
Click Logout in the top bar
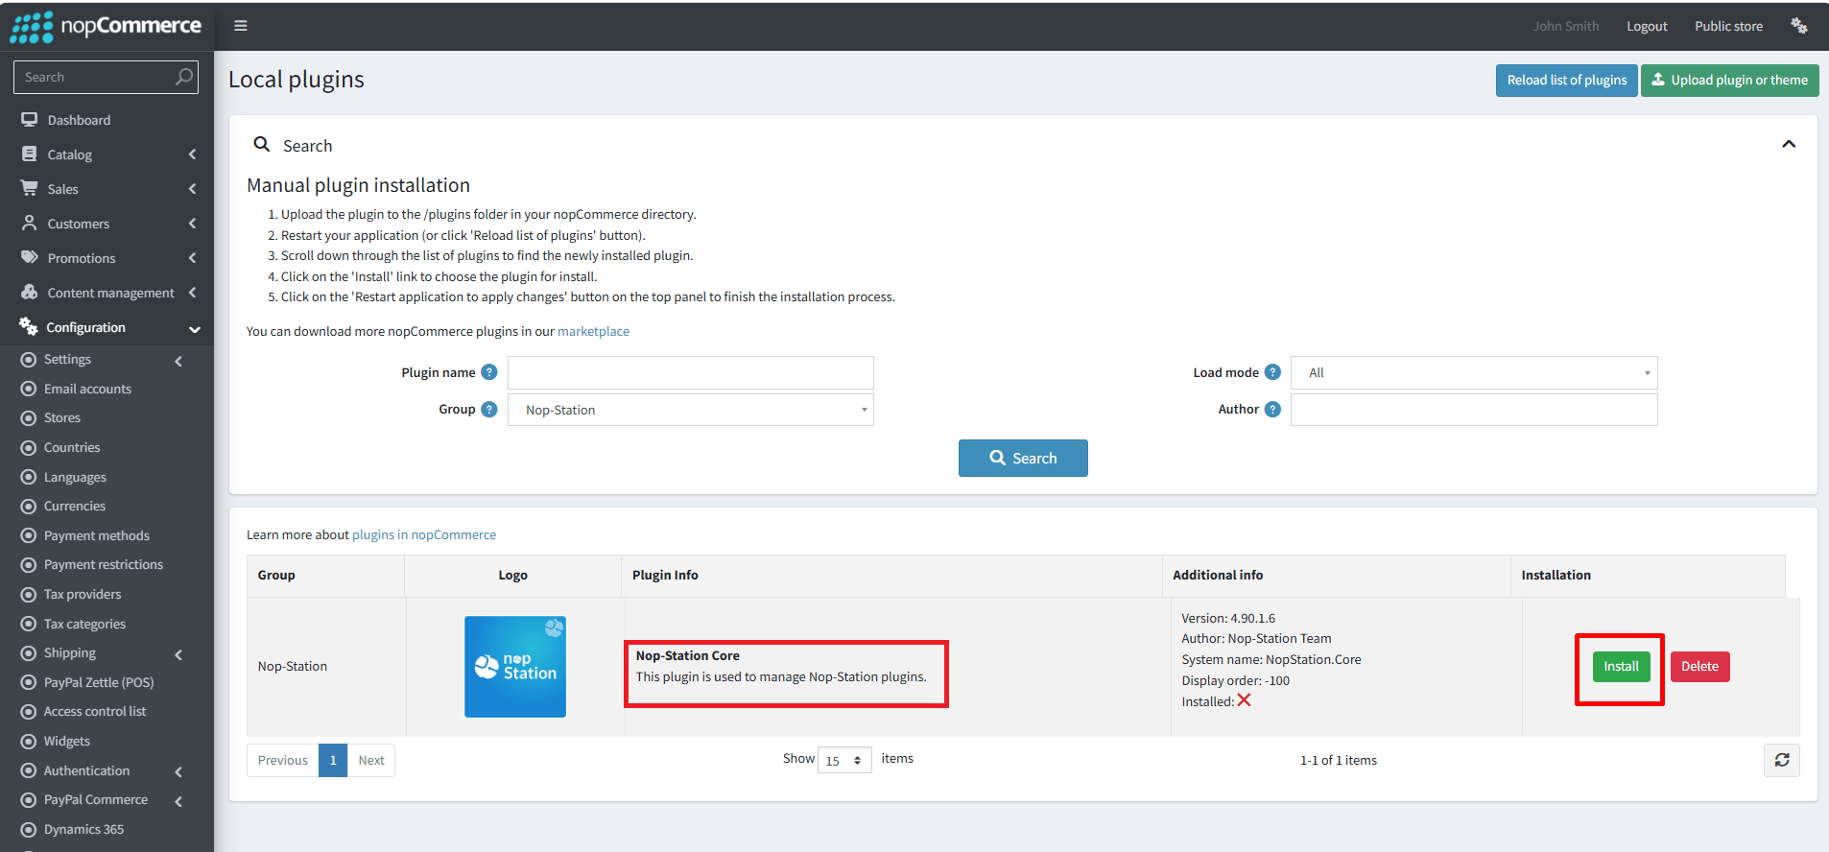(x=1647, y=26)
